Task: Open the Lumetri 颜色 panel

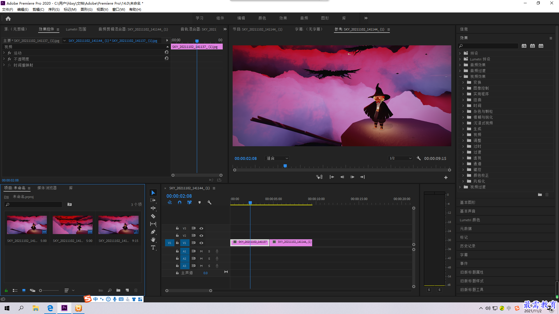Action: tap(470, 220)
